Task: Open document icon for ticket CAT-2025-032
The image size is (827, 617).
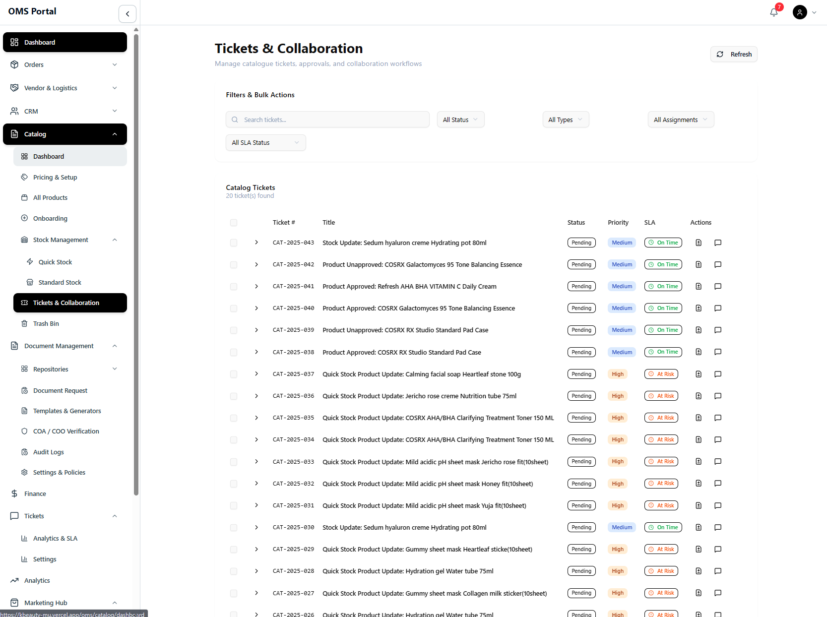Action: pos(699,483)
